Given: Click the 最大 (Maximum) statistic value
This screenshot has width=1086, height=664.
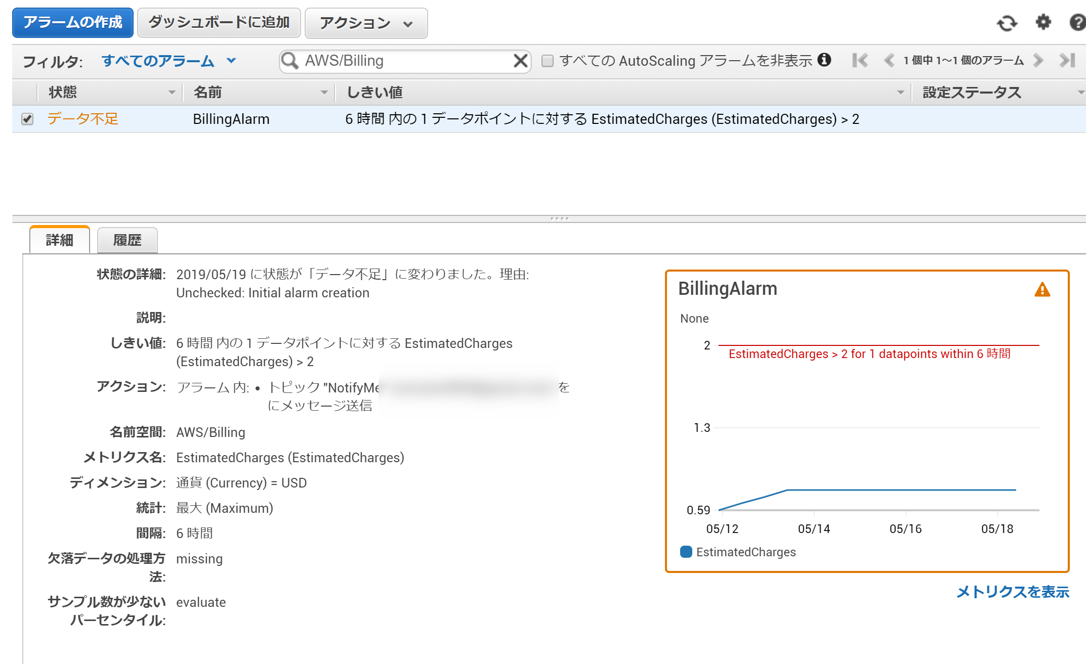Looking at the screenshot, I should 225,508.
